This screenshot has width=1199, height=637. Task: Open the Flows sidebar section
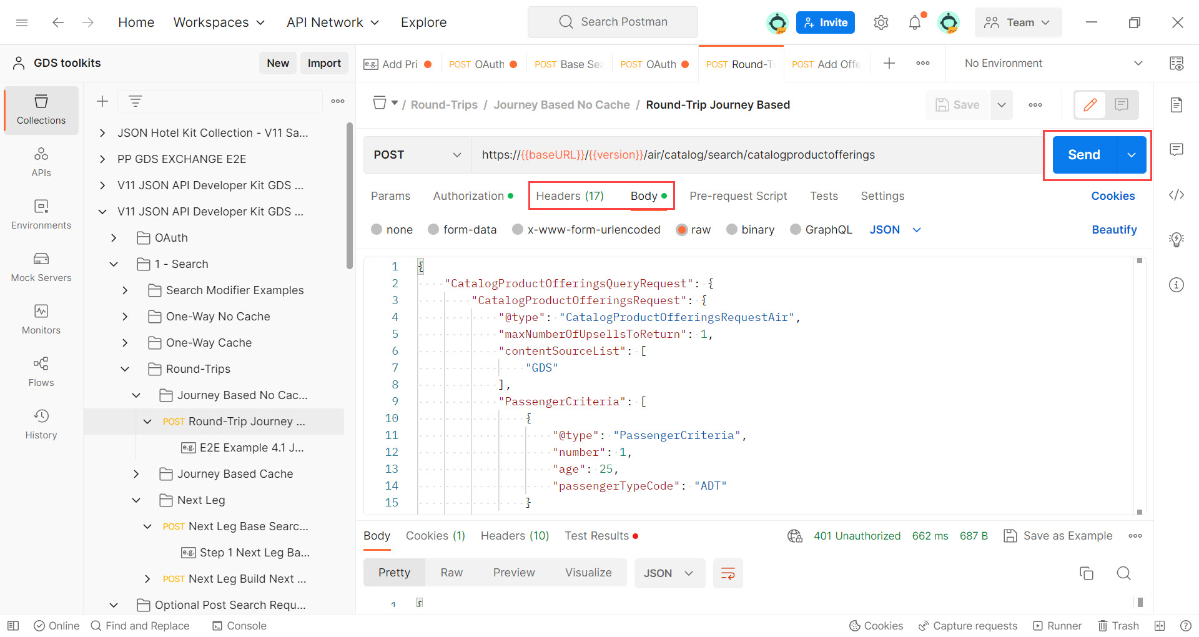pyautogui.click(x=41, y=372)
